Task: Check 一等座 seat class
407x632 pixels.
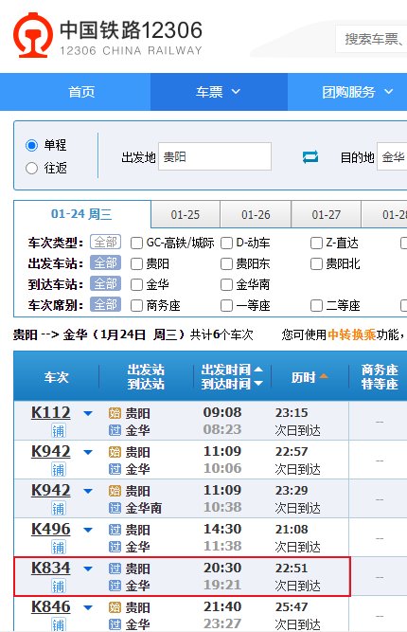Action: [x=226, y=306]
